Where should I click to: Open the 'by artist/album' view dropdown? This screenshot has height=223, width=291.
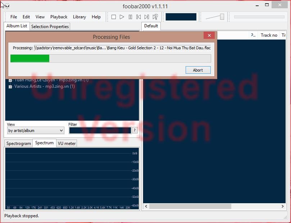pyautogui.click(x=36, y=131)
